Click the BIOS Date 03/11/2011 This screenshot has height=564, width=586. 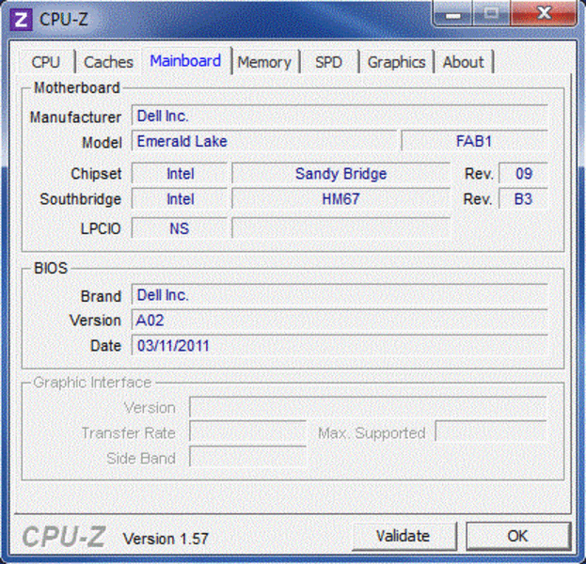[x=340, y=346]
